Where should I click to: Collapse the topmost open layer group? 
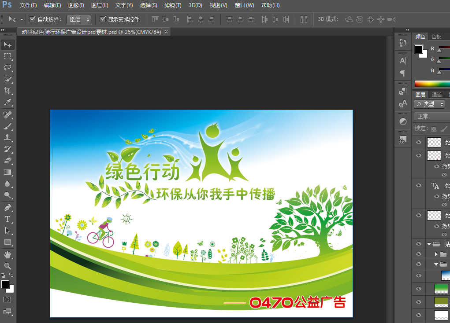tap(429, 244)
